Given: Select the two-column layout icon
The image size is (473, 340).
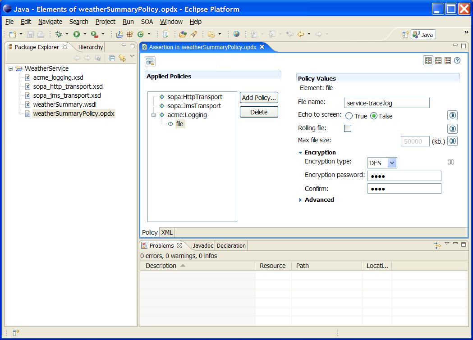Looking at the screenshot, I should point(428,60).
